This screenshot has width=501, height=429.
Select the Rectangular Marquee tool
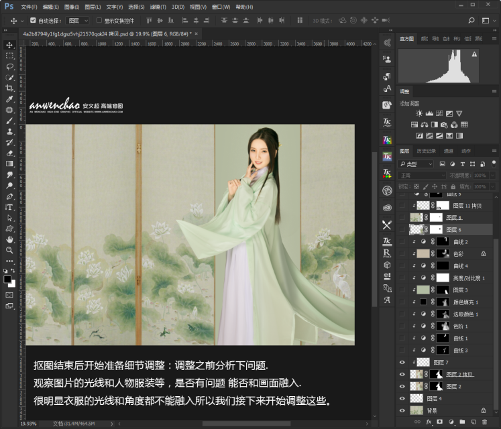(x=9, y=56)
